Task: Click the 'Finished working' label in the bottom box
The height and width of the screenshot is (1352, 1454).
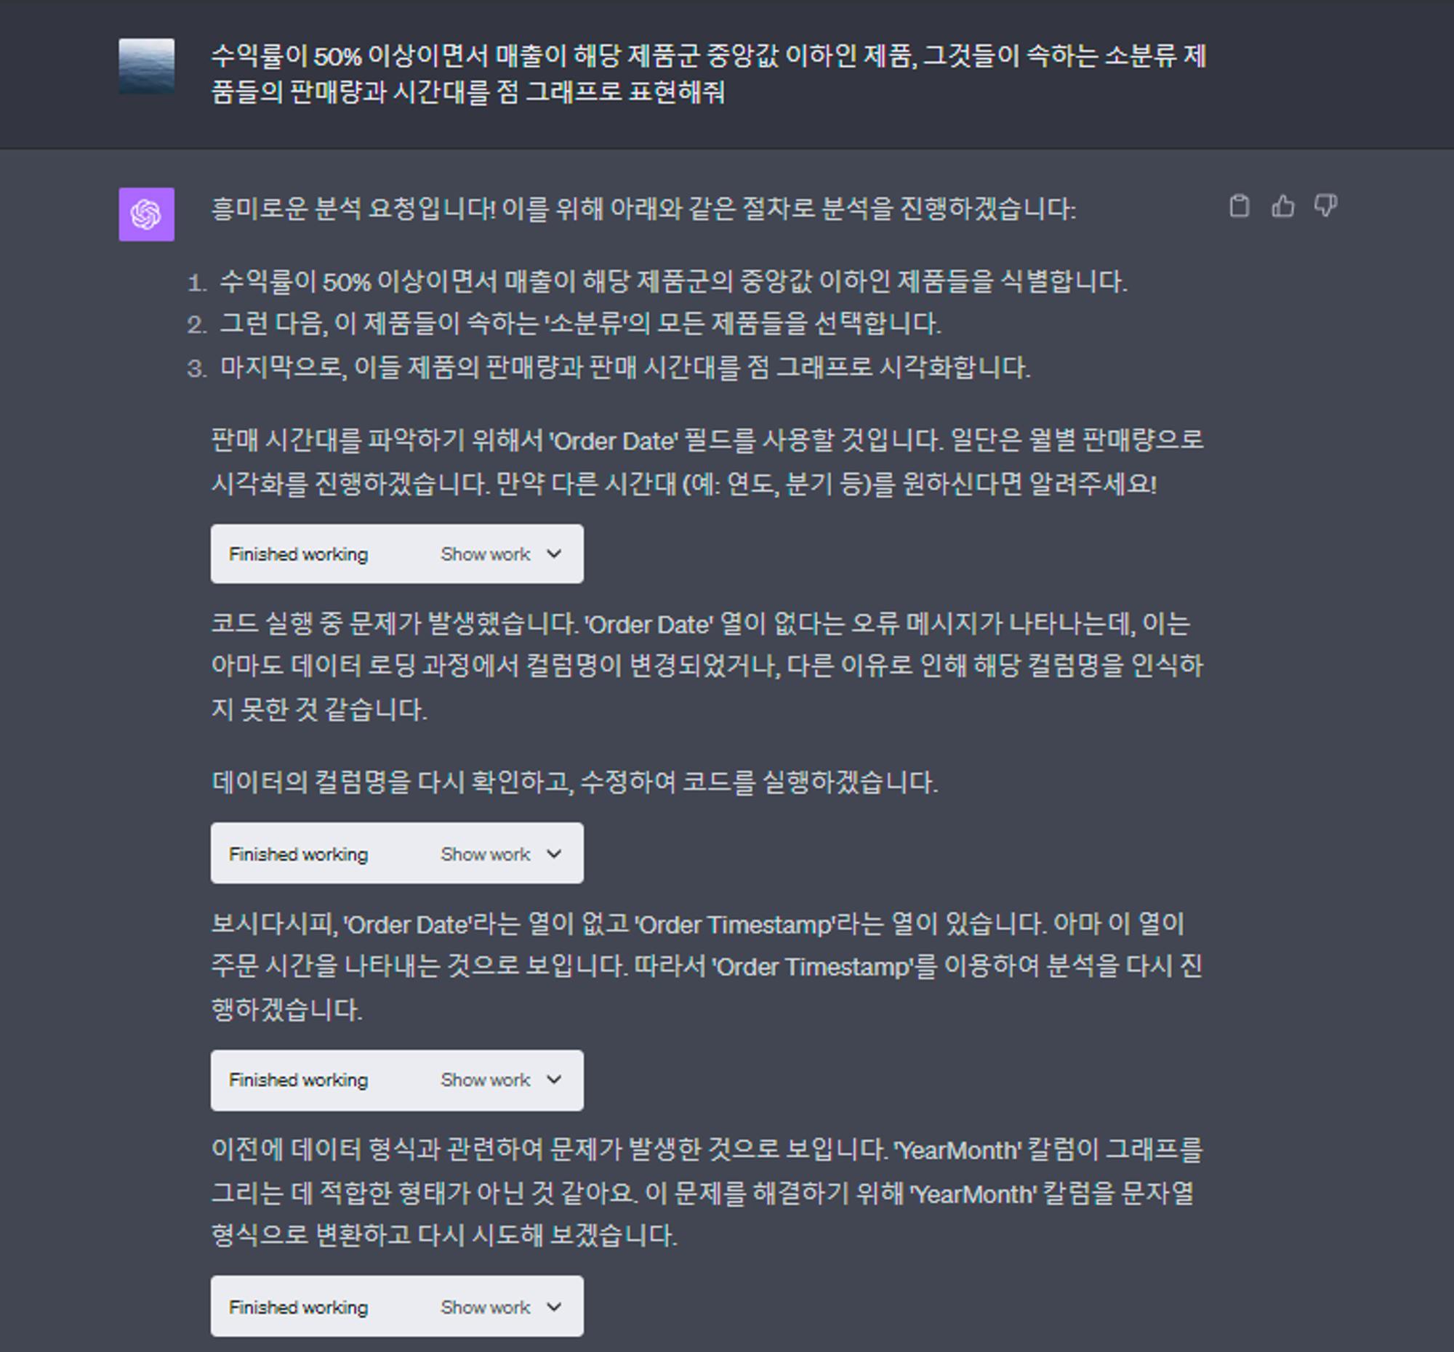Action: click(298, 1307)
